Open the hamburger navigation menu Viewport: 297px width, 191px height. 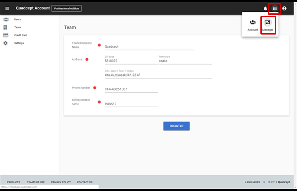coord(7,8)
